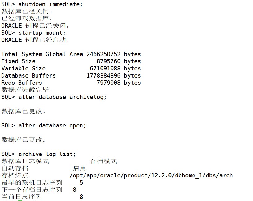The height and width of the screenshot is (201, 253).
Task: Click the 'Fixed Size' label
Action: [x=18, y=61]
